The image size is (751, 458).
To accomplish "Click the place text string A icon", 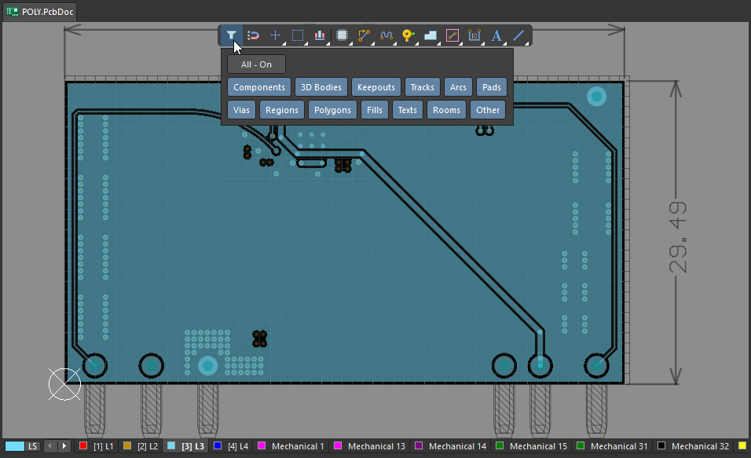I will (x=496, y=35).
